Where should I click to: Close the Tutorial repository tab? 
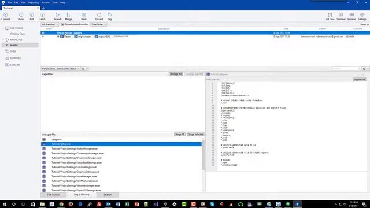click(38, 8)
